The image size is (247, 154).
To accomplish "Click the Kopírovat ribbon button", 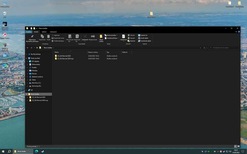I will click(42, 38).
